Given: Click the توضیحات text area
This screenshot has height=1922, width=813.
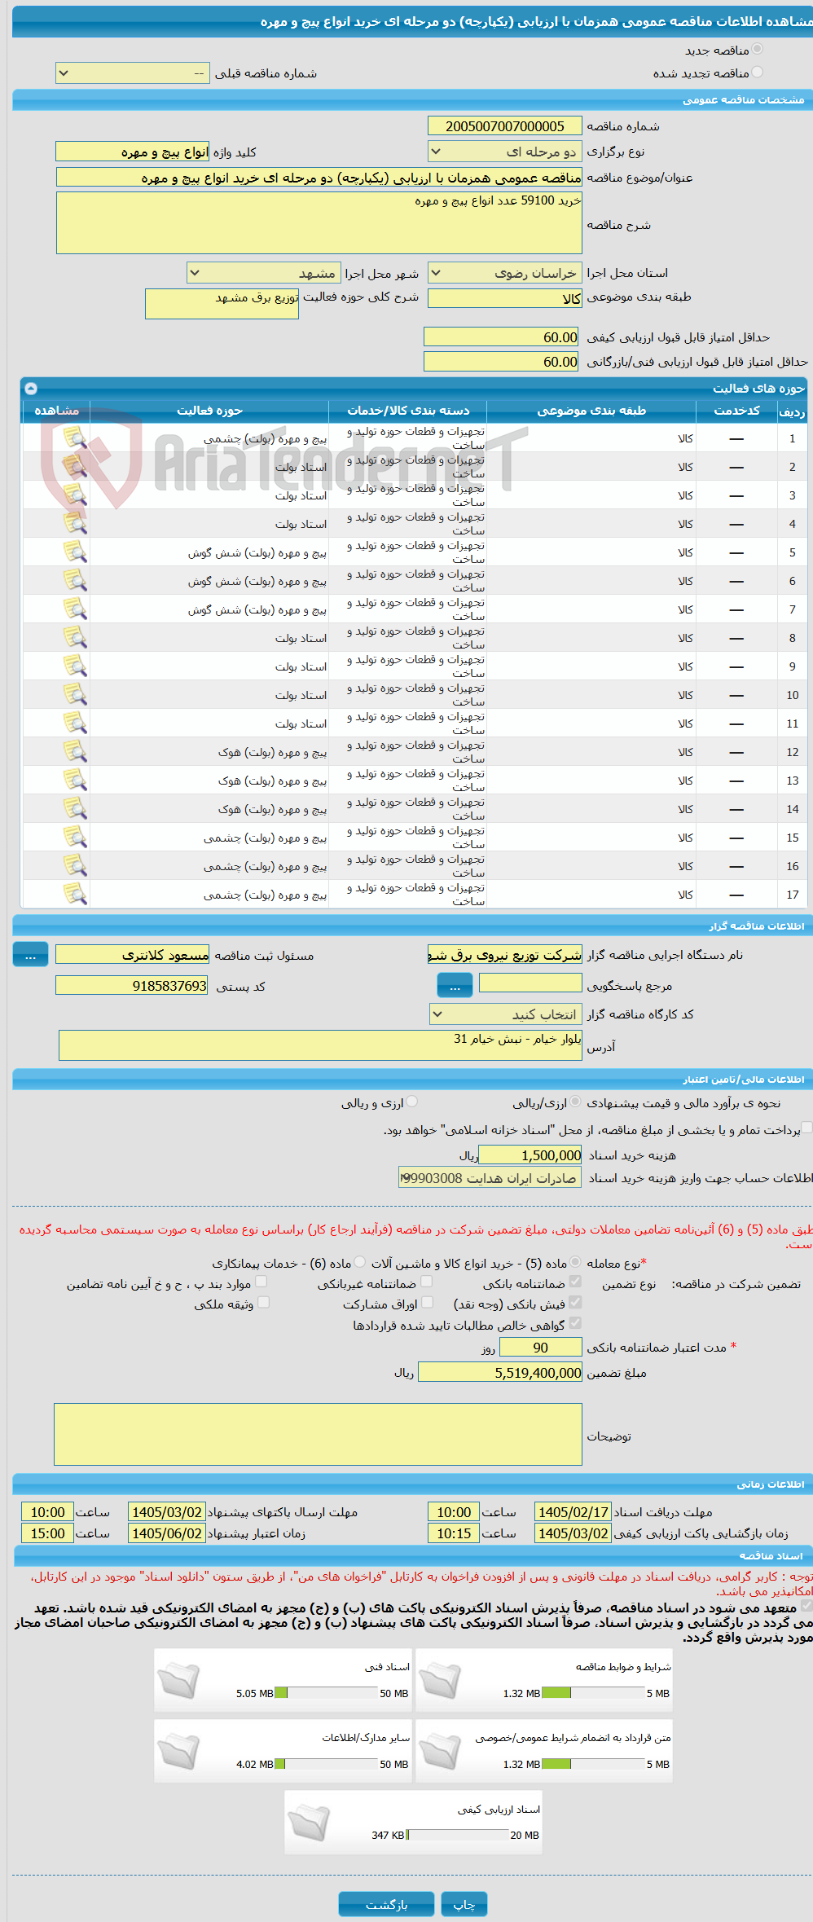Looking at the screenshot, I should coord(319,1435).
